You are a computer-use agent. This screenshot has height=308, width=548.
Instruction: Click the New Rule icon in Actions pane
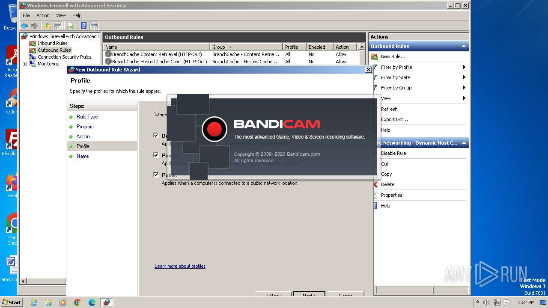click(374, 56)
